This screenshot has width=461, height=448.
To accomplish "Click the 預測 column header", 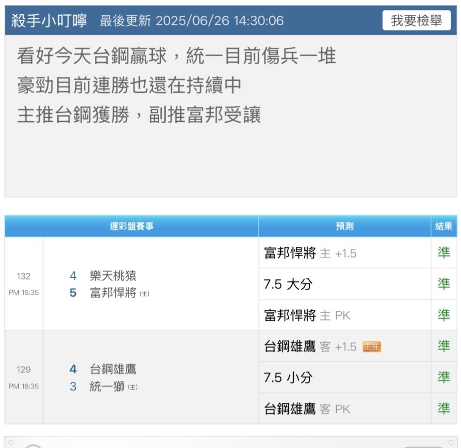I will [345, 226].
